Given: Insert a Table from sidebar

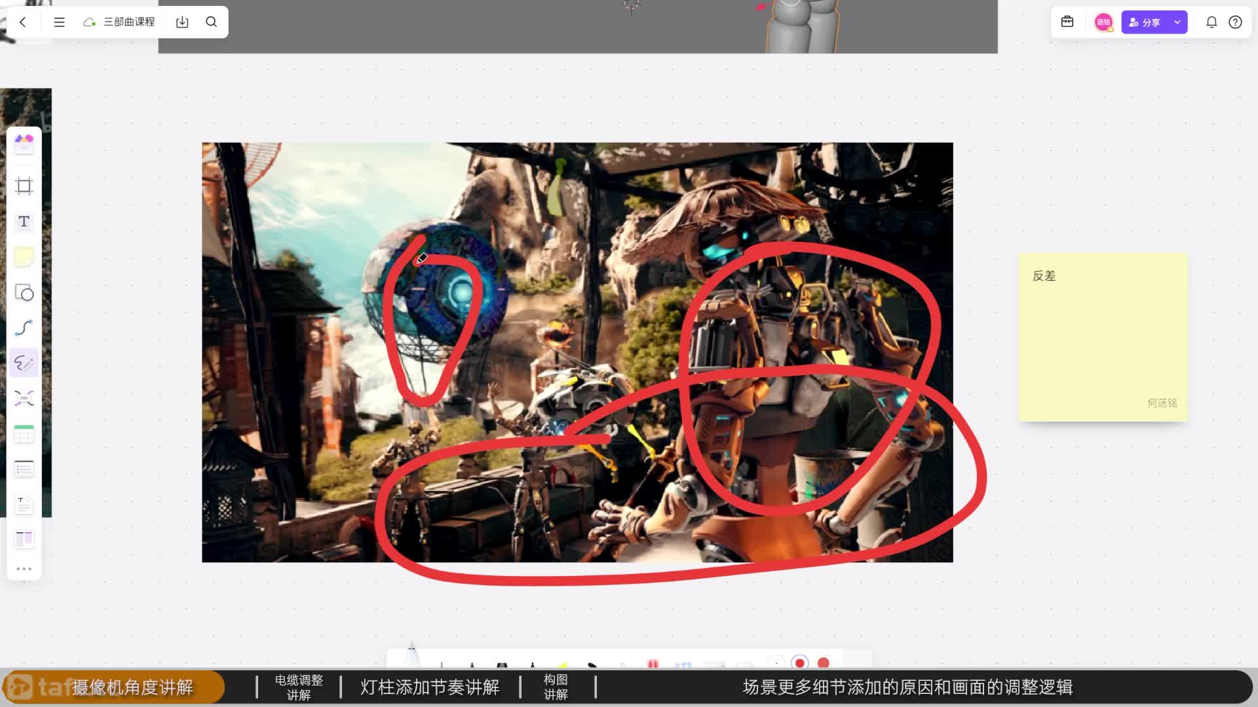Looking at the screenshot, I should [x=24, y=433].
